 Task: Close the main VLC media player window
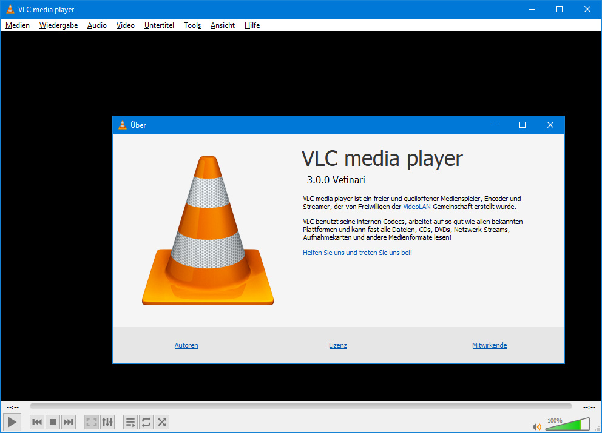[587, 9]
